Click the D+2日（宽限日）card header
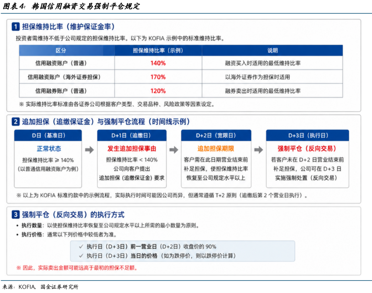Screen dimensions: 372x293 (216, 135)
